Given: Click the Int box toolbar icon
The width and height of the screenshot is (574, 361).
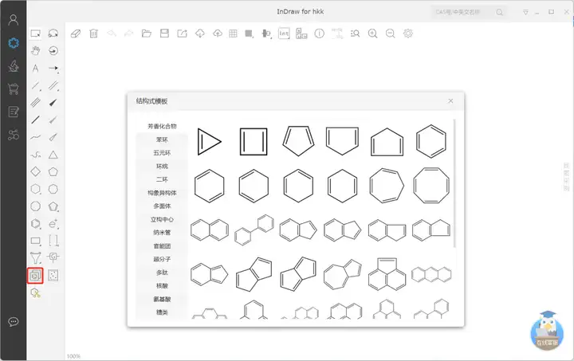Looking at the screenshot, I should coord(284,33).
